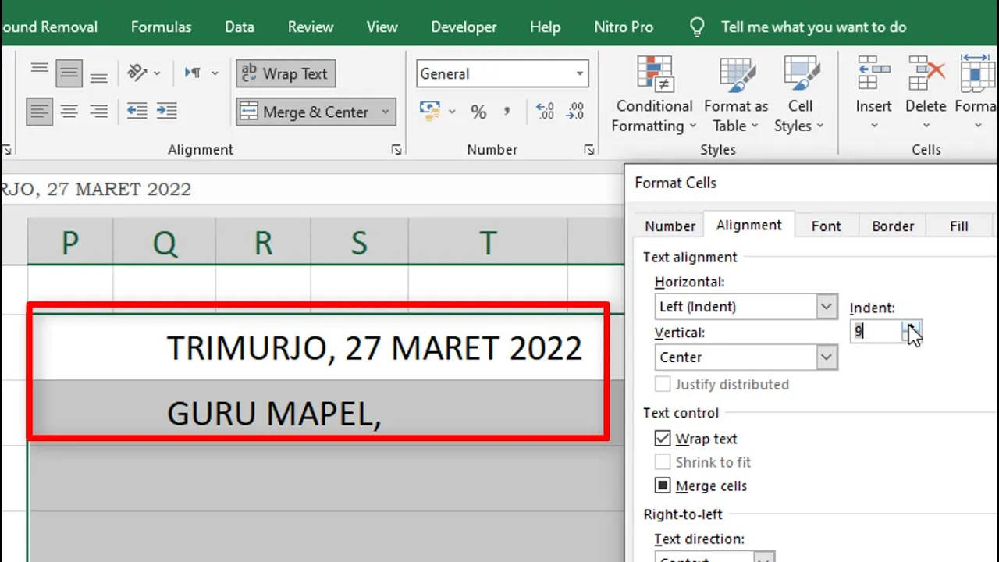The width and height of the screenshot is (999, 562).
Task: Increase decimal places
Action: [x=546, y=112]
